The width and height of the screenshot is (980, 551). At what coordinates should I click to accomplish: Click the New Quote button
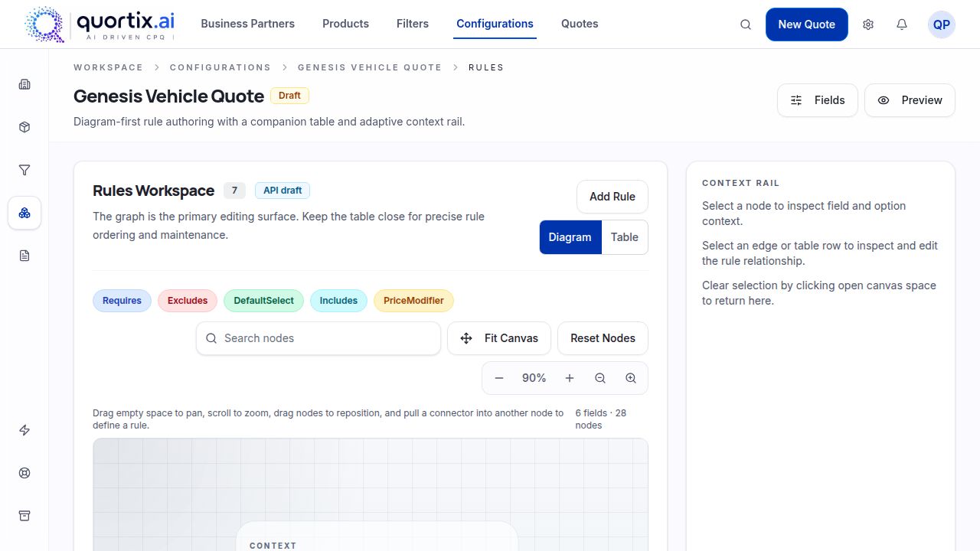pos(806,24)
